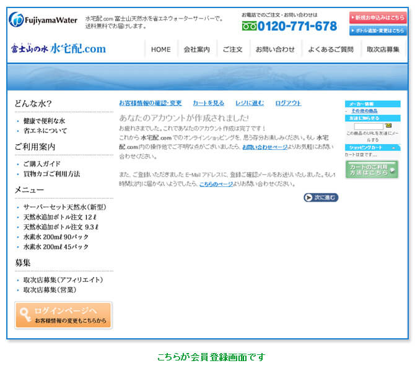415x371 pixels.
Task: Select 水素水 200mℓ 45パック item
Action: pos(56,247)
